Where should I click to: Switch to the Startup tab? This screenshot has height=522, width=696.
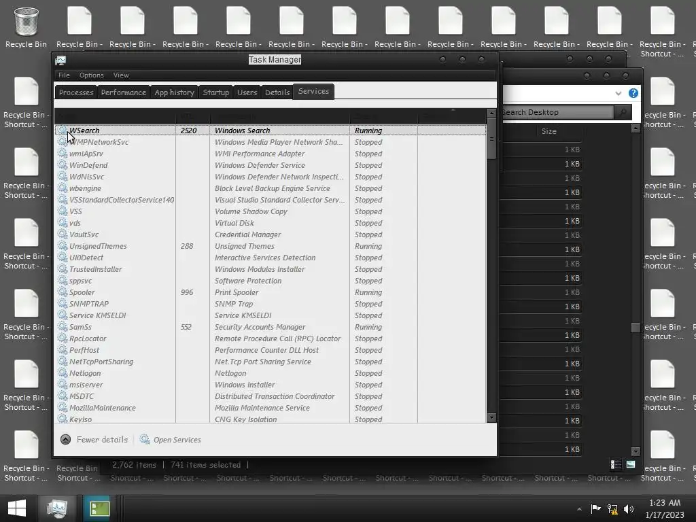(215, 92)
